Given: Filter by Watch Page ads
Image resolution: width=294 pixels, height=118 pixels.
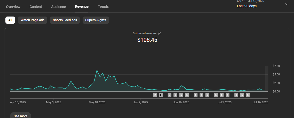Looking at the screenshot, I should [x=33, y=20].
